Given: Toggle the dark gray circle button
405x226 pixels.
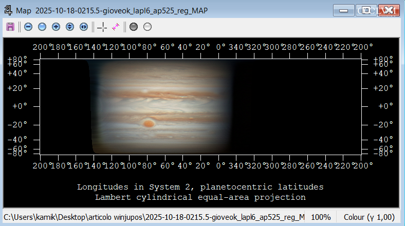Looking at the screenshot, I should point(134,27).
